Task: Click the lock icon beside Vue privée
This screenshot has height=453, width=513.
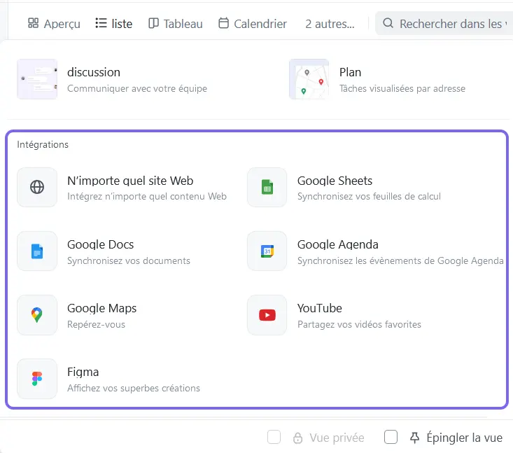Action: pyautogui.click(x=297, y=438)
